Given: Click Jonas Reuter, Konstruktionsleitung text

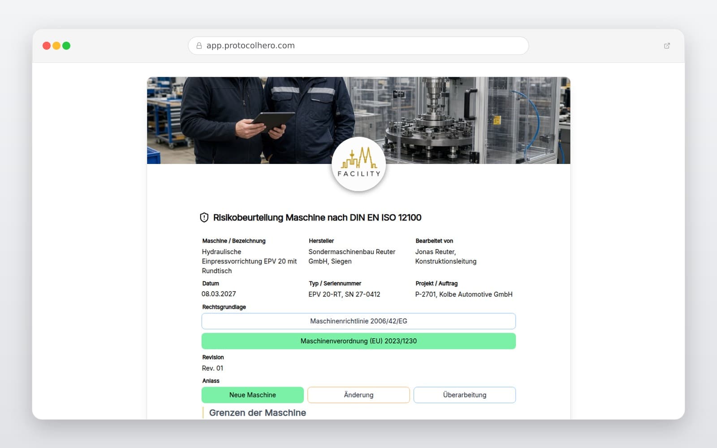Looking at the screenshot, I should (x=446, y=257).
